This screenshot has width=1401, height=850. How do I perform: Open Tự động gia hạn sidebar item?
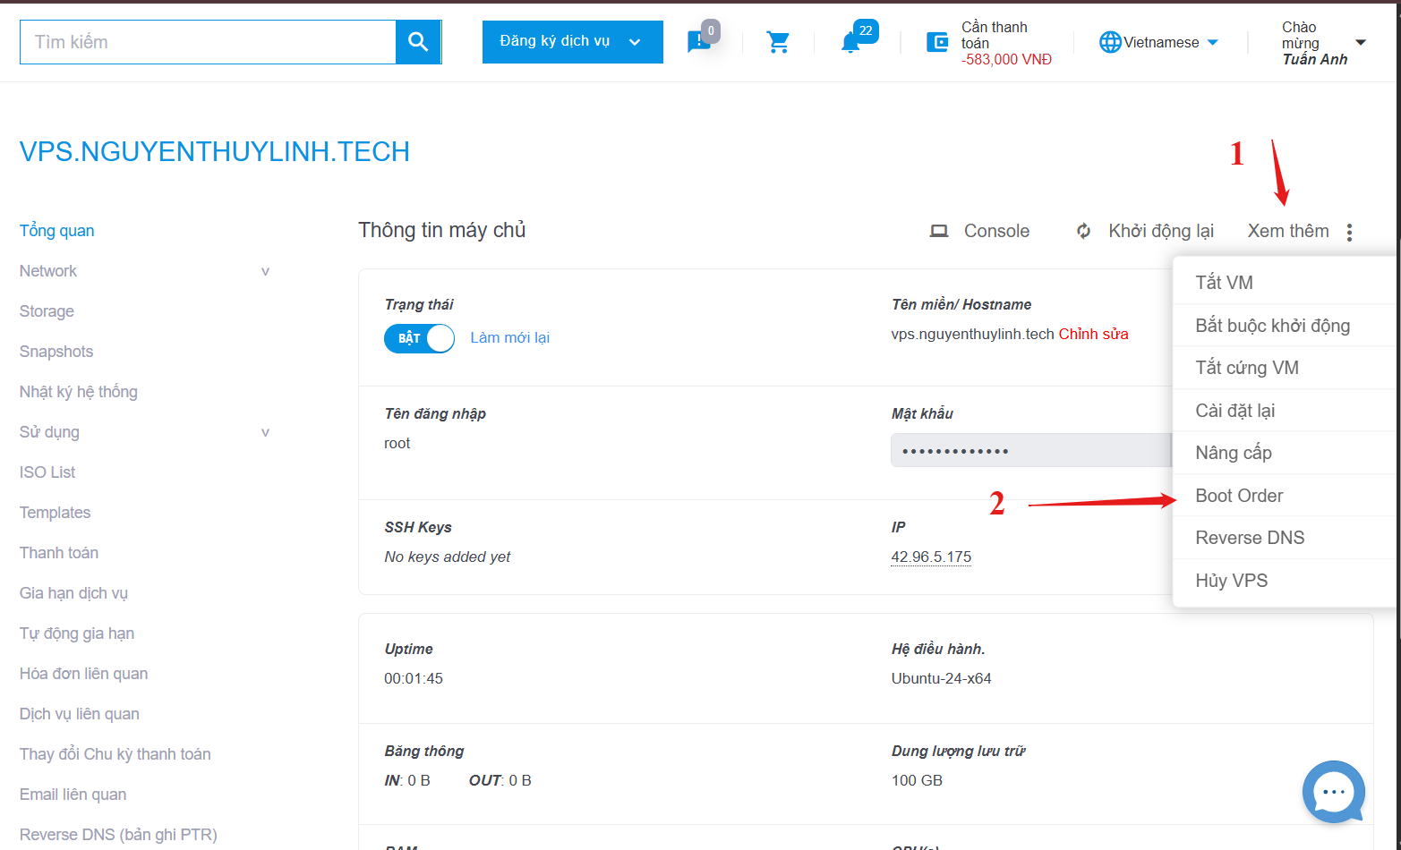[77, 633]
